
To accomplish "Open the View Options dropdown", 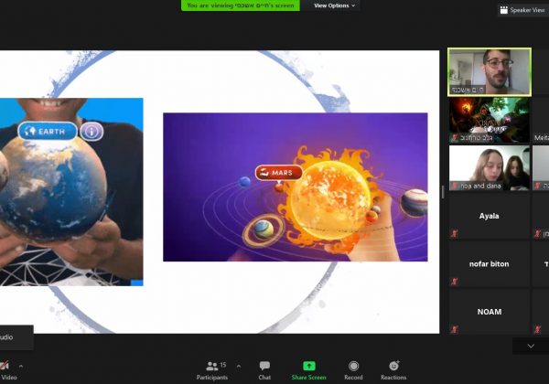I will pyautogui.click(x=334, y=5).
